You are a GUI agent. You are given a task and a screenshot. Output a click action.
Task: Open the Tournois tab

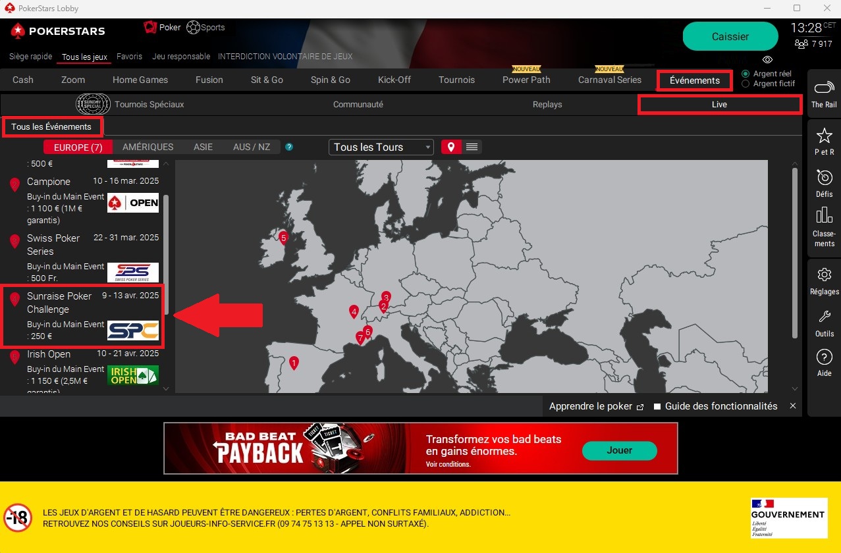click(456, 80)
